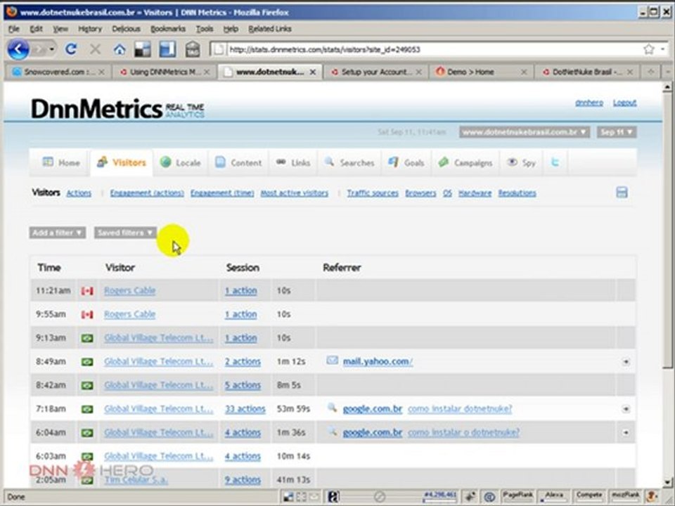Open the Spy tab

[x=521, y=162]
